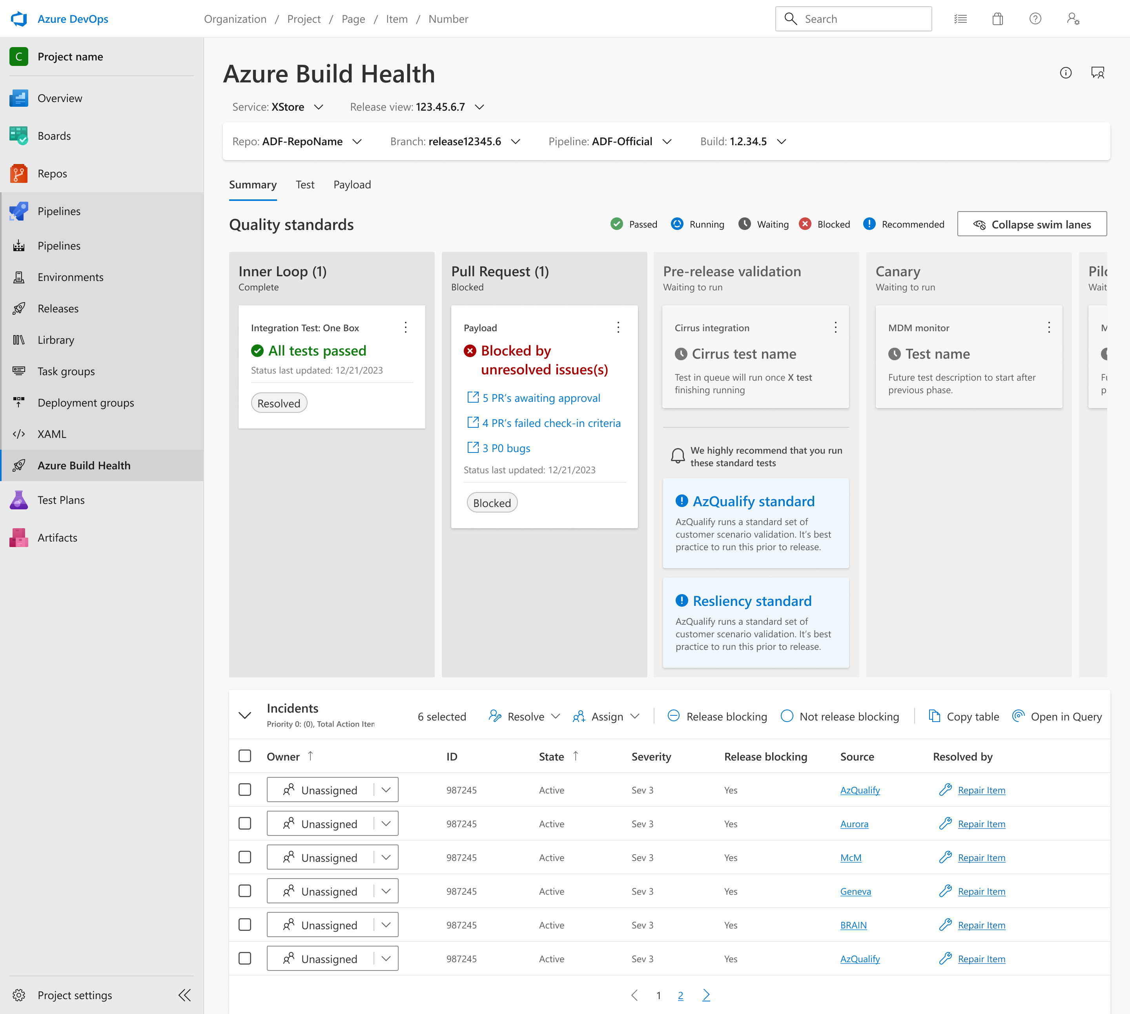Open the help question mark icon
Image resolution: width=1130 pixels, height=1014 pixels.
1035,19
